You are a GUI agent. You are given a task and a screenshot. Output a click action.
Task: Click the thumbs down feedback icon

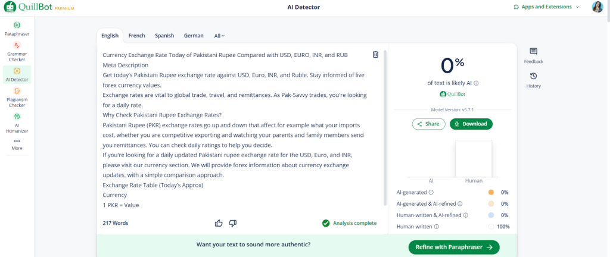coord(233,223)
